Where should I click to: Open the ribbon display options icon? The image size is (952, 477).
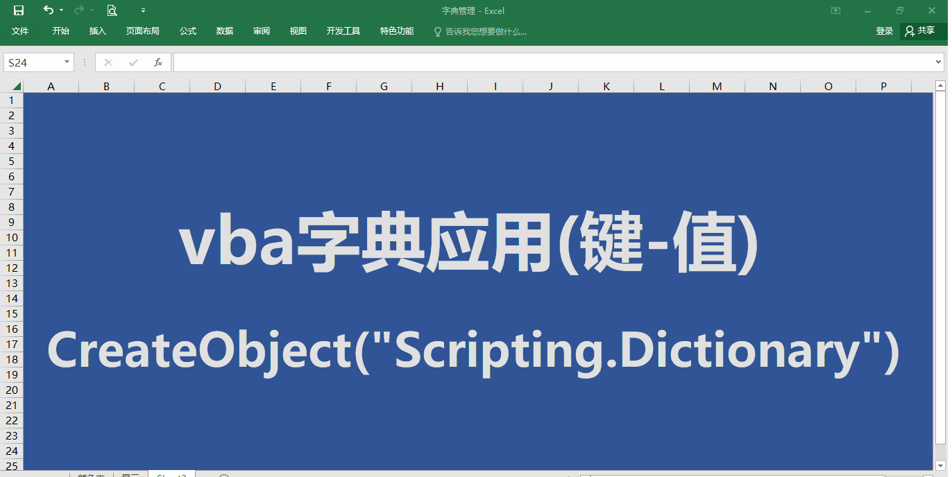[x=836, y=10]
